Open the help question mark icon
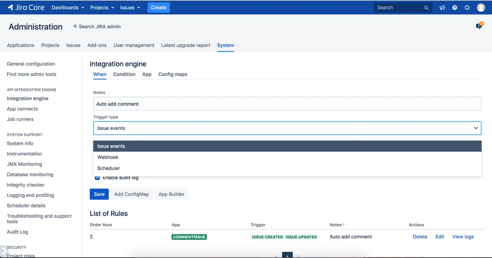The image size is (492, 258). (x=455, y=7)
